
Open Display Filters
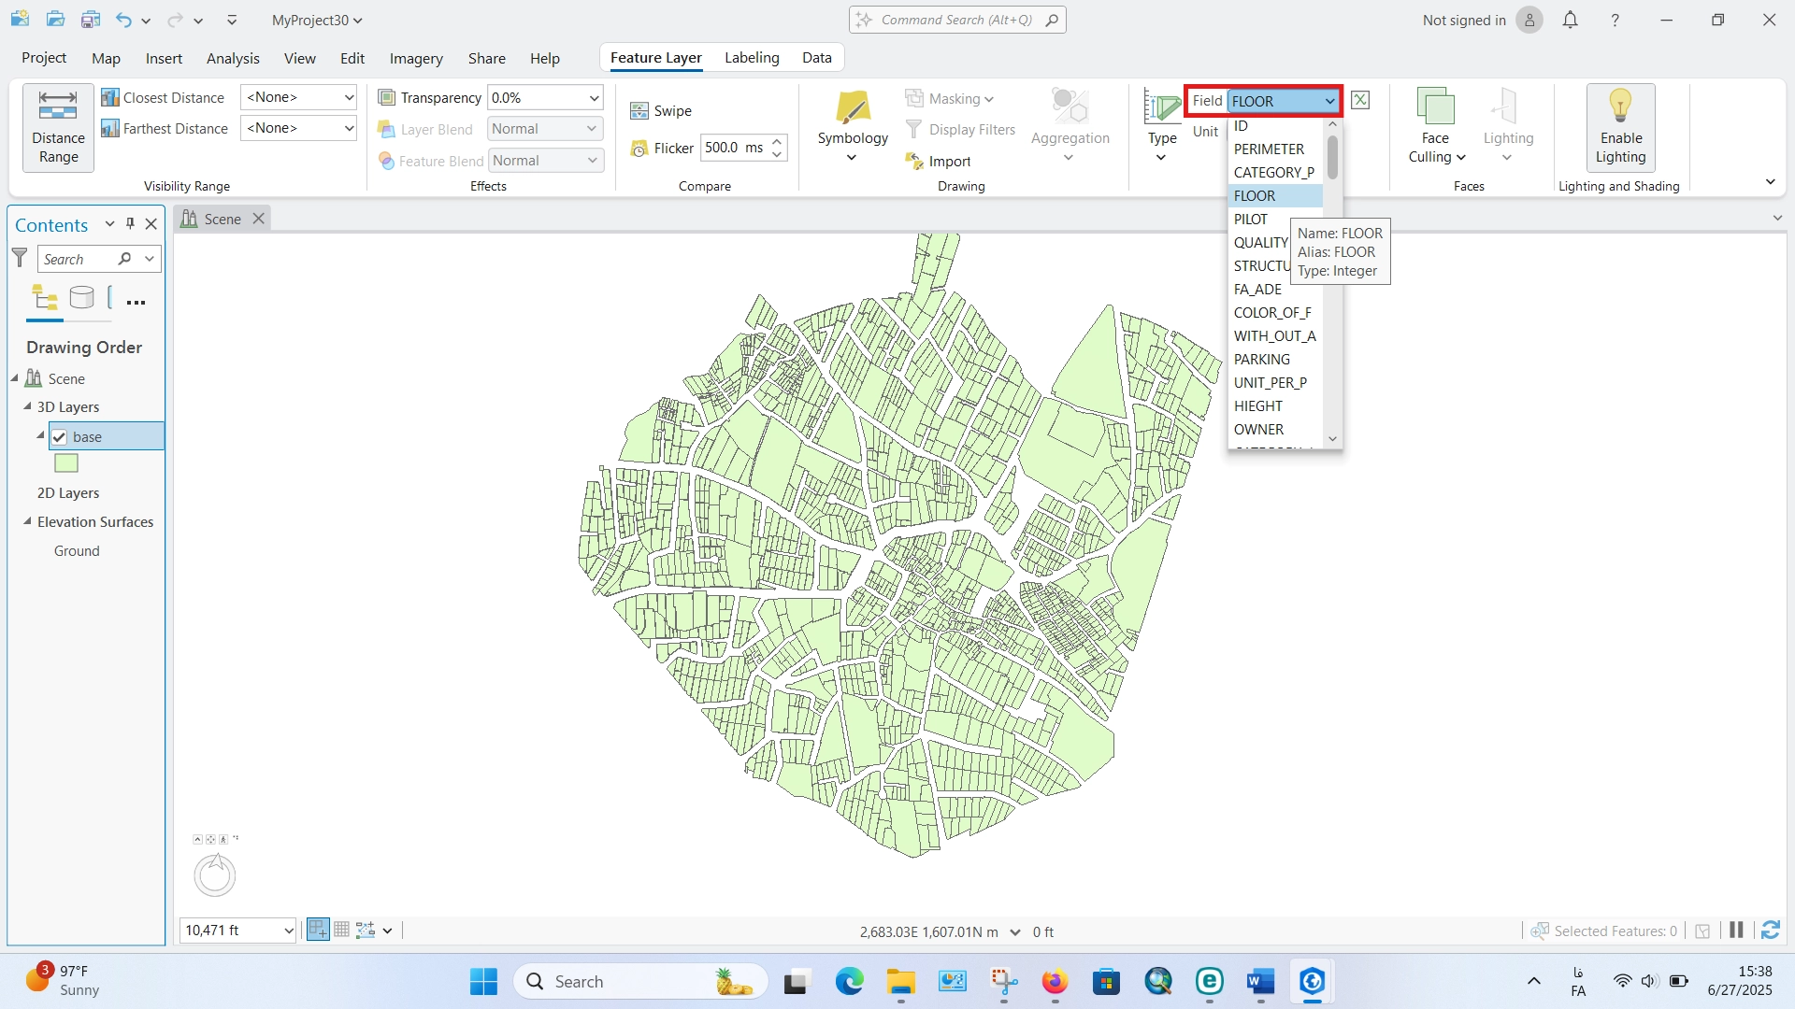(x=960, y=130)
